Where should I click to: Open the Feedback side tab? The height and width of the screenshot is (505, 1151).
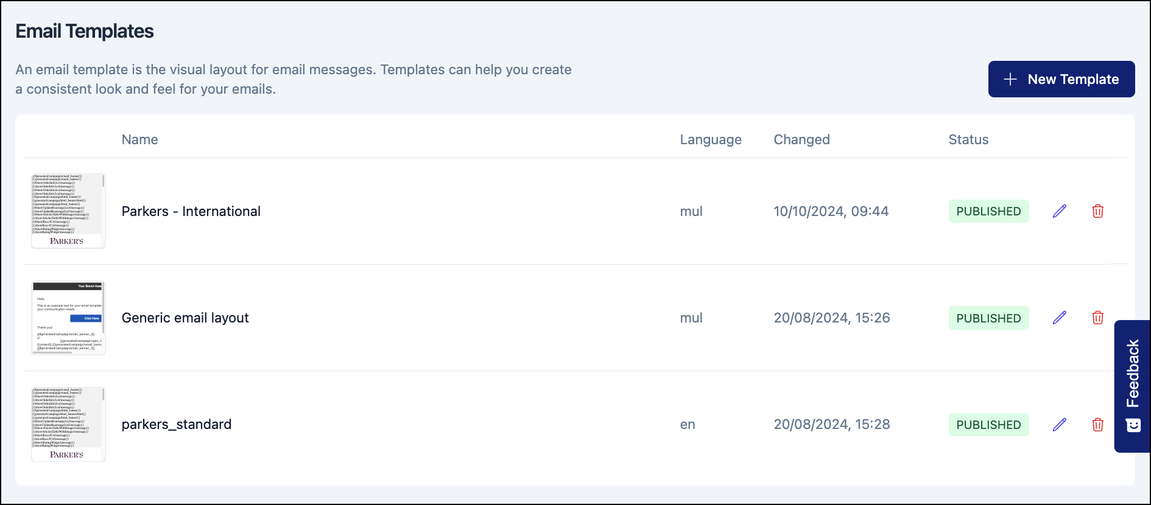coord(1132,386)
